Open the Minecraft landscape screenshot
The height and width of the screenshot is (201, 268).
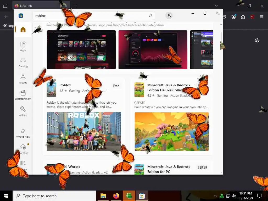coord(172,131)
